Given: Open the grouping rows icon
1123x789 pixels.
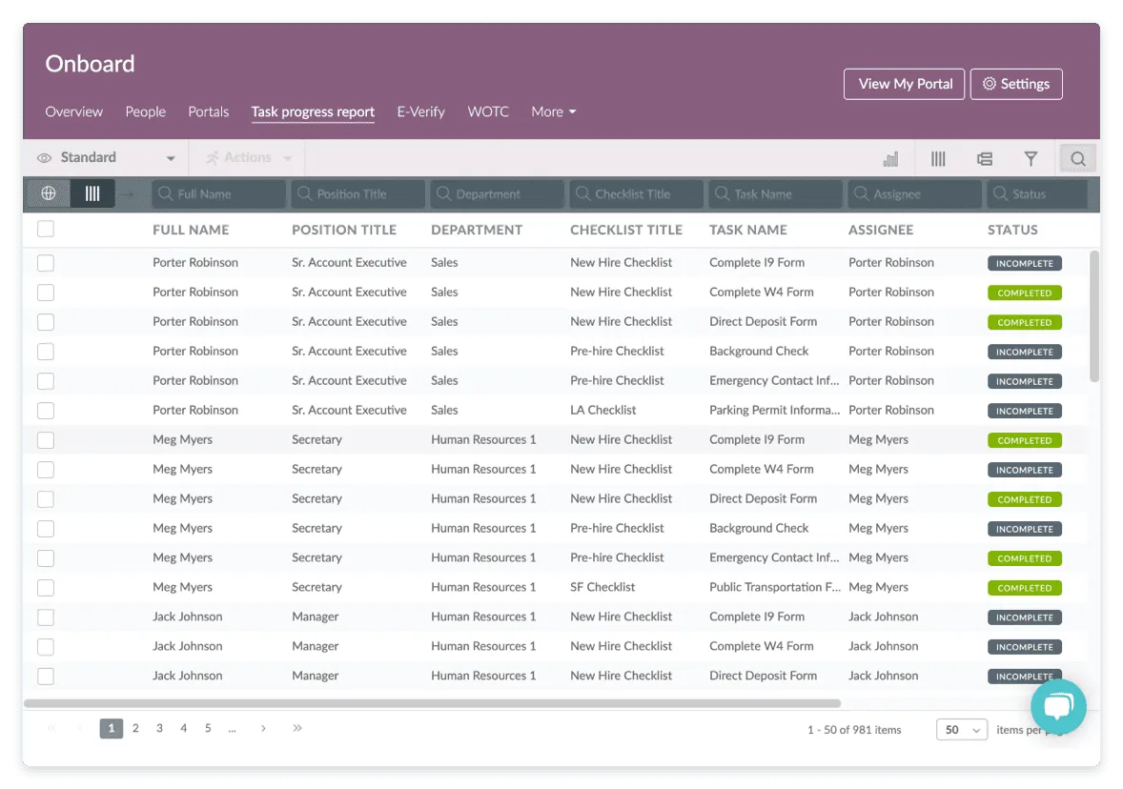Looking at the screenshot, I should click(985, 159).
